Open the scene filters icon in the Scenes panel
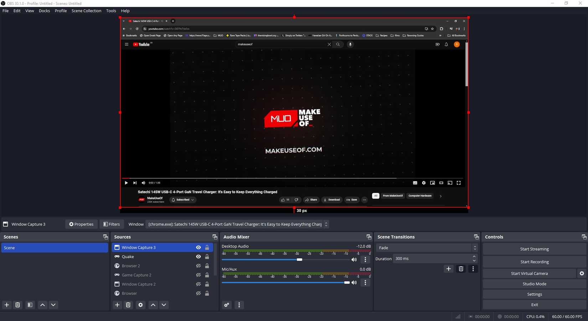 coord(30,305)
